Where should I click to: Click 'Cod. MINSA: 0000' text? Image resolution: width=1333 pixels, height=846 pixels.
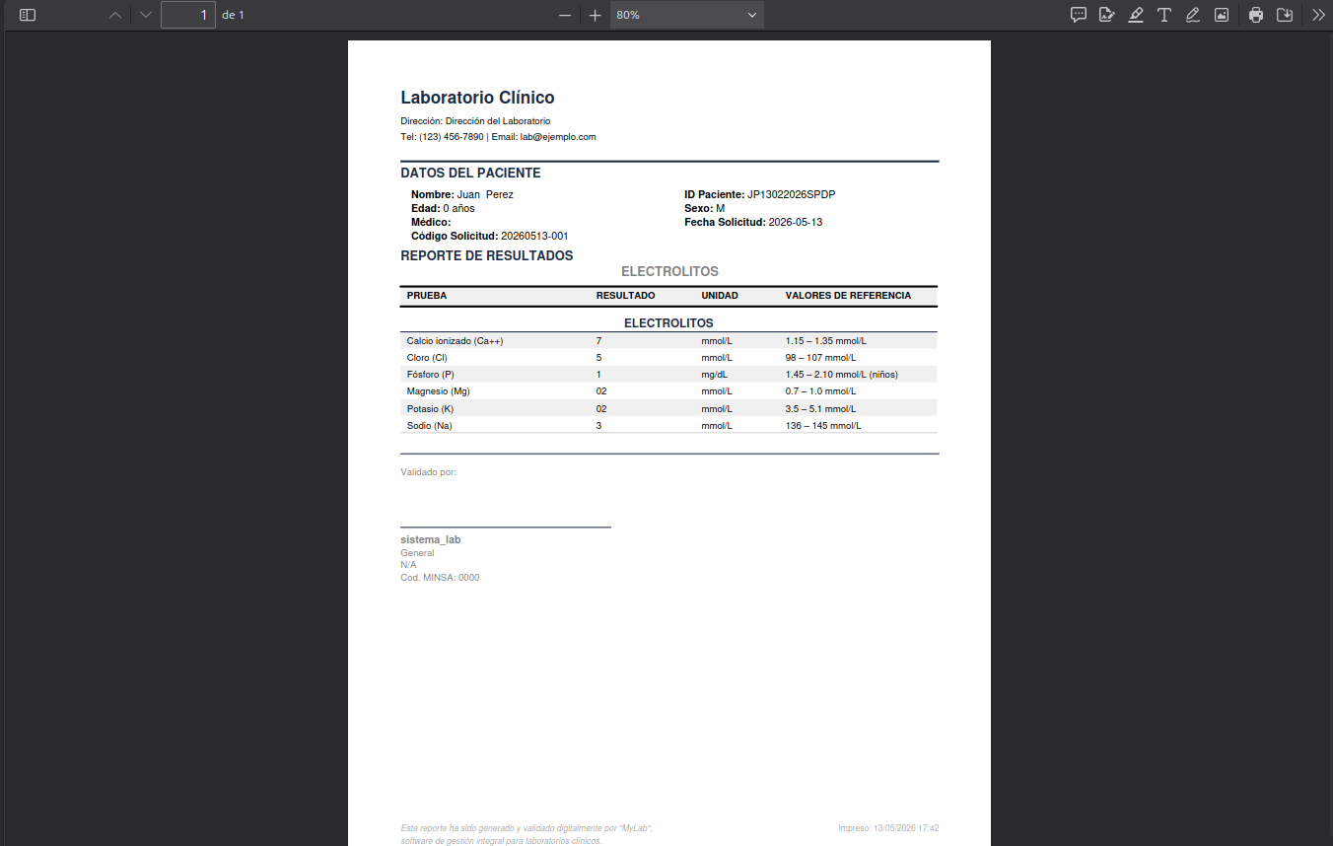440,578
